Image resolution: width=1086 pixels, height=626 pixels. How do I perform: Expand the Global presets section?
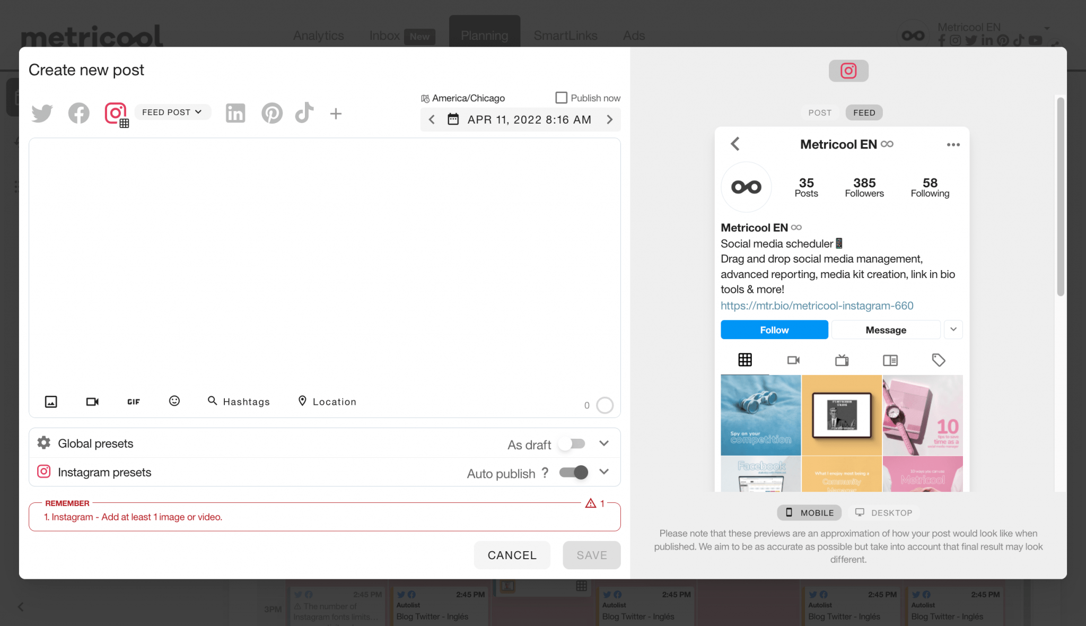pos(604,443)
